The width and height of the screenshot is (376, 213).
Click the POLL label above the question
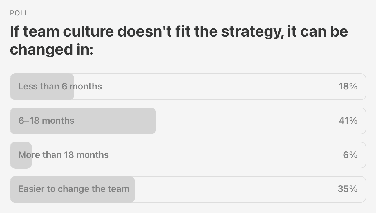(x=19, y=13)
